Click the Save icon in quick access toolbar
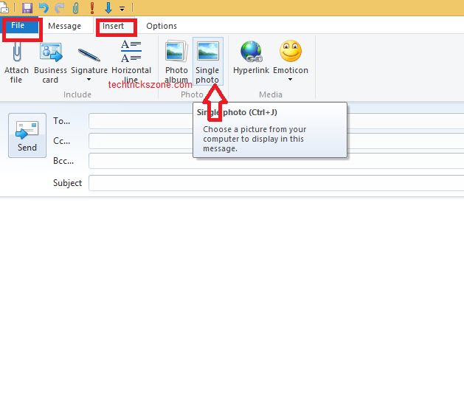 tap(27, 8)
